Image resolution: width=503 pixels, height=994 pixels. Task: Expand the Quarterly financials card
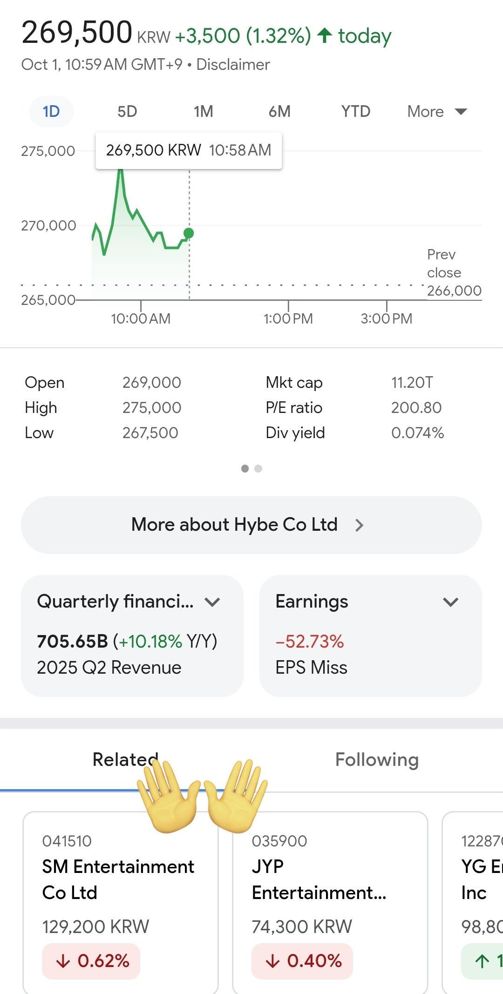(x=212, y=602)
